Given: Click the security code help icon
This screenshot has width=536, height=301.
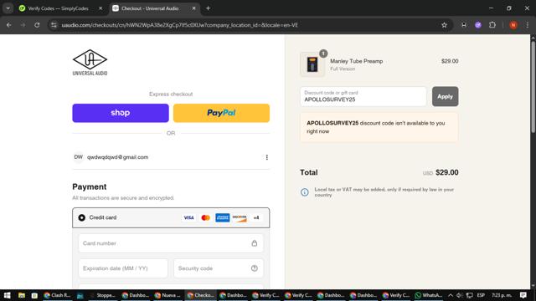Looking at the screenshot, I should click(255, 268).
